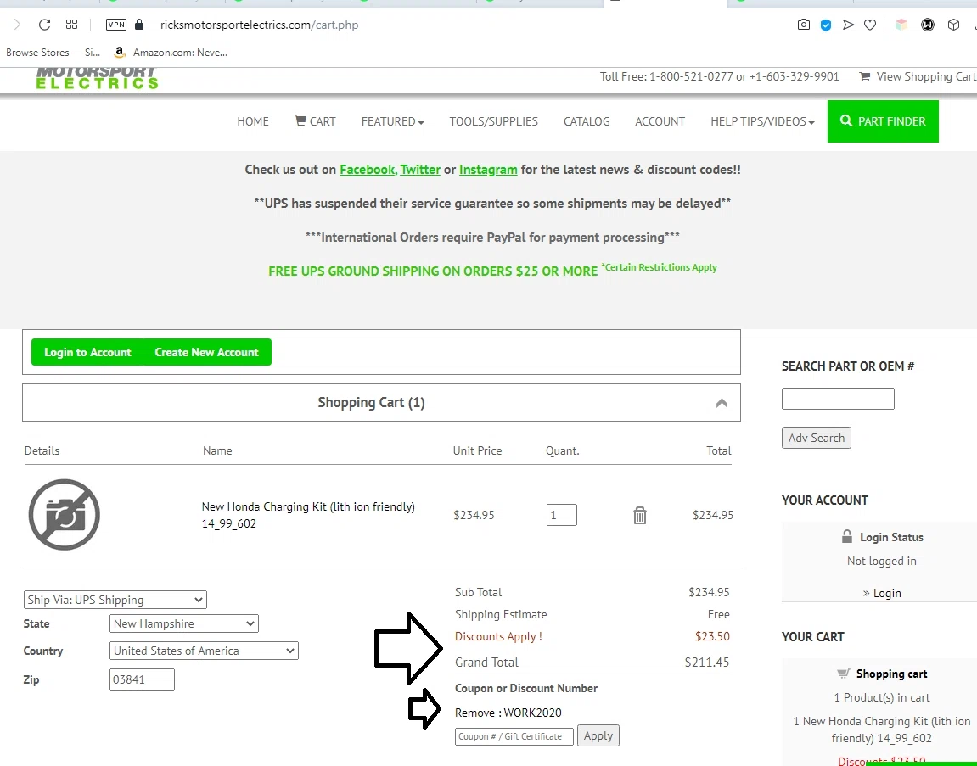Click the Zip field containing 03841
Viewport: 977px width, 766px height.
142,679
